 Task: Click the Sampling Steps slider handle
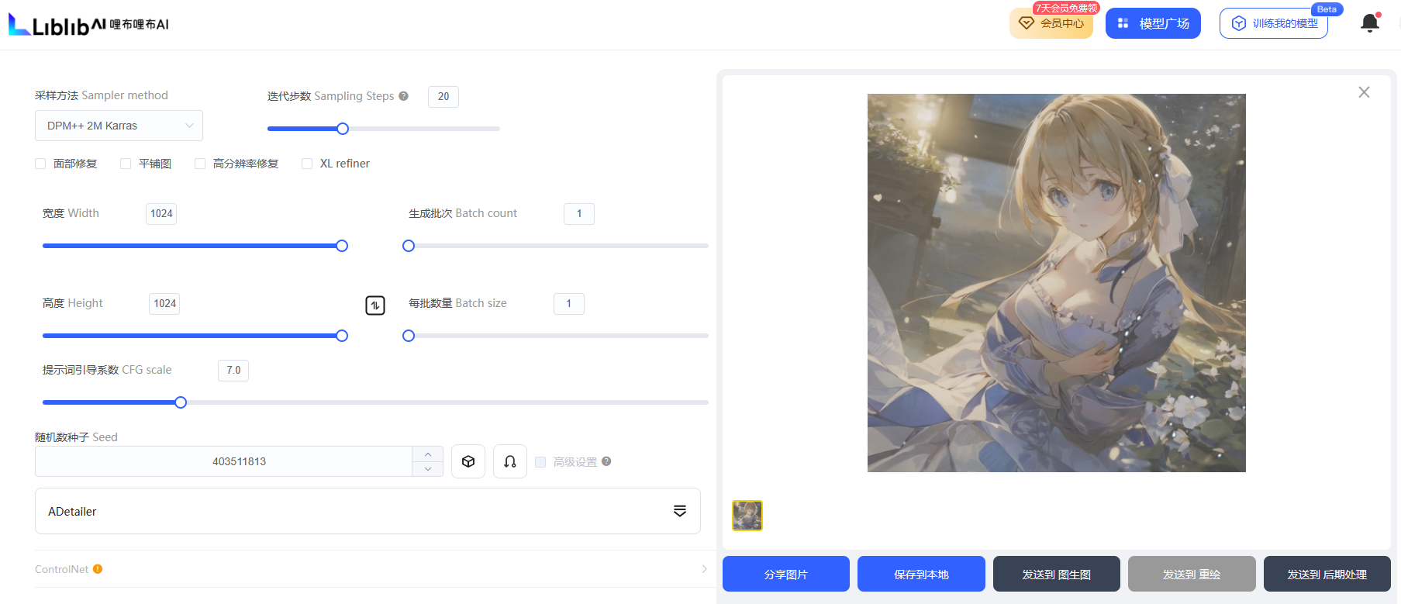click(343, 129)
